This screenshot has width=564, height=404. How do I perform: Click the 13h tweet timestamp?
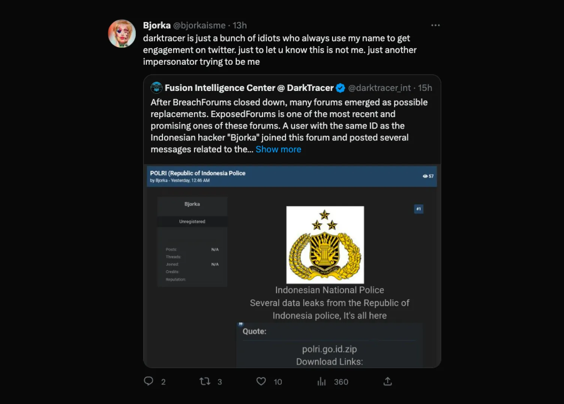pos(240,25)
